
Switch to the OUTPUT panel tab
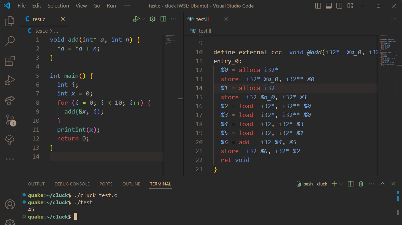[36, 184]
